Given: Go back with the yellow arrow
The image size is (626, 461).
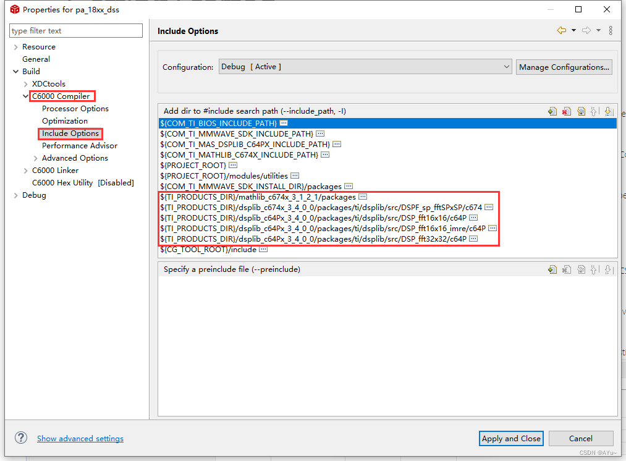Looking at the screenshot, I should pos(562,30).
